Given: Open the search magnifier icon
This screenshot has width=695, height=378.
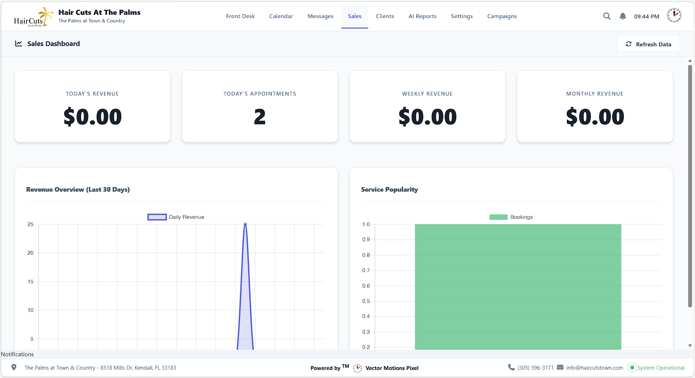Looking at the screenshot, I should [x=607, y=16].
